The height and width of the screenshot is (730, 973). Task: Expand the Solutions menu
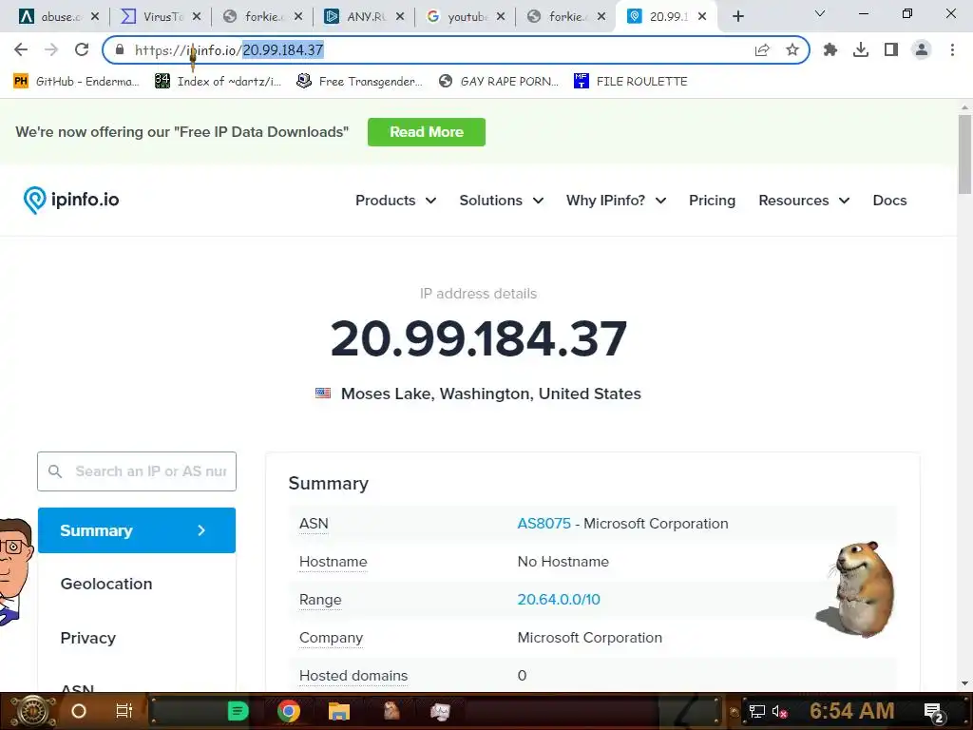502,201
